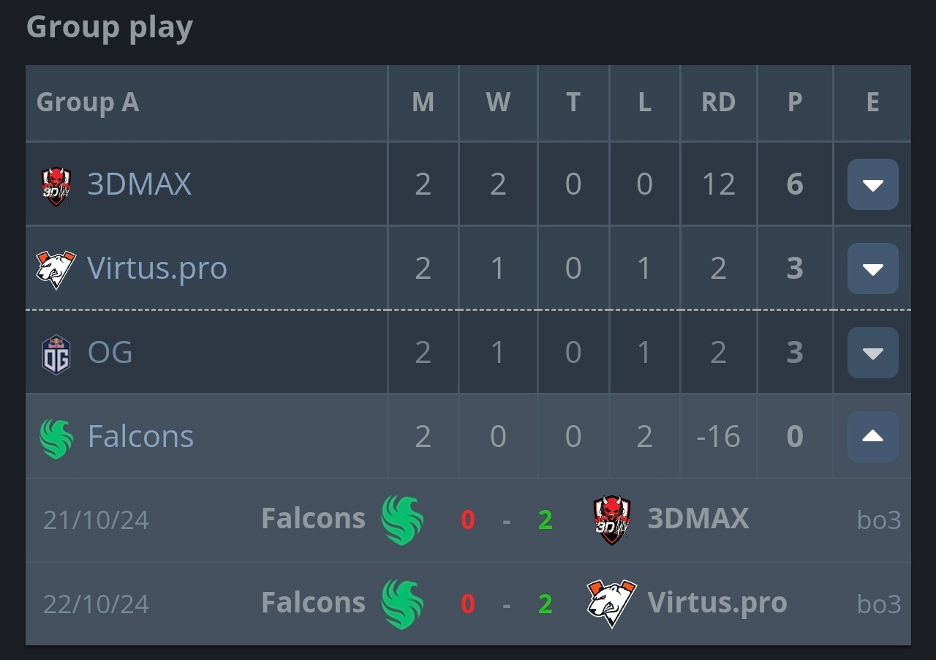Open Virtus.pro name in match result
Screen dimensions: 936x660
click(717, 603)
